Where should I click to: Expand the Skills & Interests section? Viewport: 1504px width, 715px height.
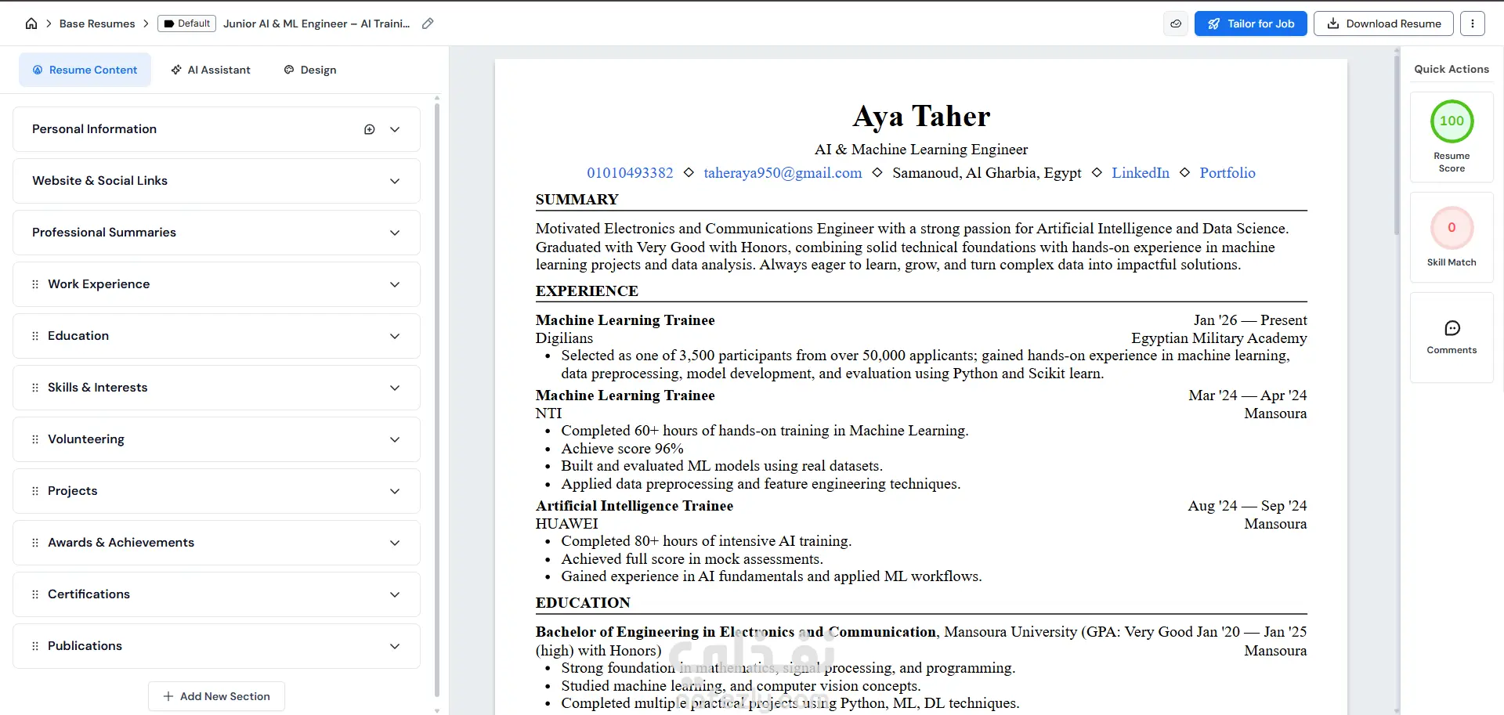(x=216, y=388)
